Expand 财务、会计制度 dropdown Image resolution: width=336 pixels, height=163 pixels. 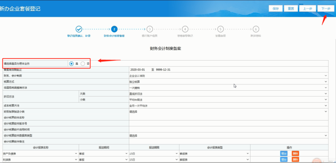pos(228,76)
